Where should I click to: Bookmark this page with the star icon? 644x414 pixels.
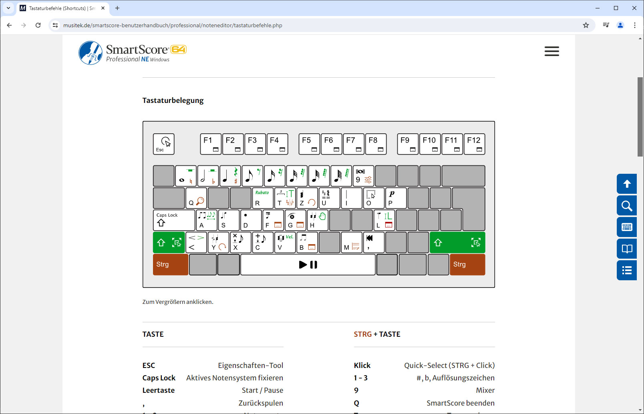click(x=586, y=25)
